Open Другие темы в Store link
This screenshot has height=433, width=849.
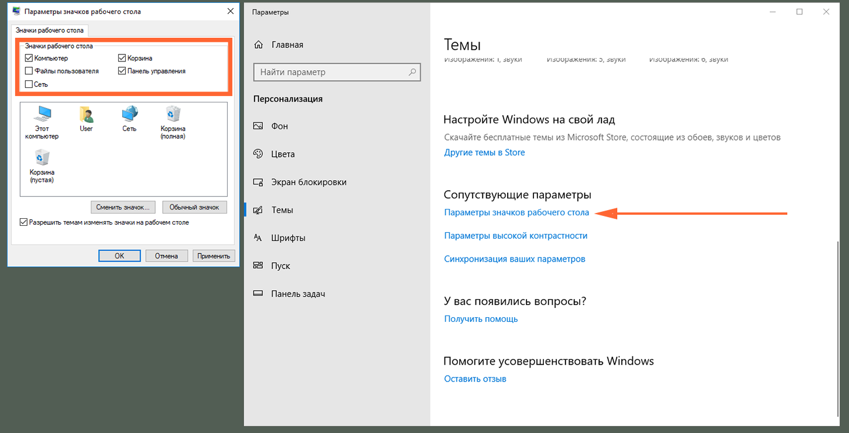click(484, 153)
